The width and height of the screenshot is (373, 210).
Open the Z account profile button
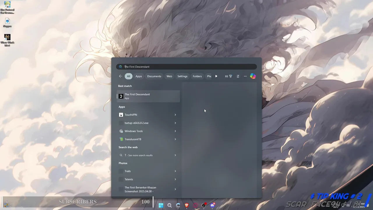pyautogui.click(x=238, y=76)
